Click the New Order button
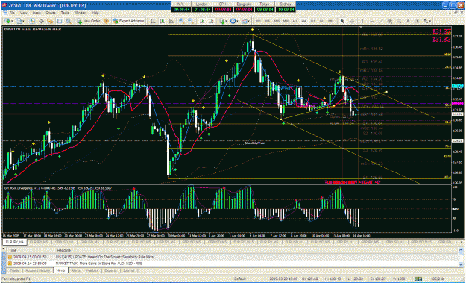 88,21
